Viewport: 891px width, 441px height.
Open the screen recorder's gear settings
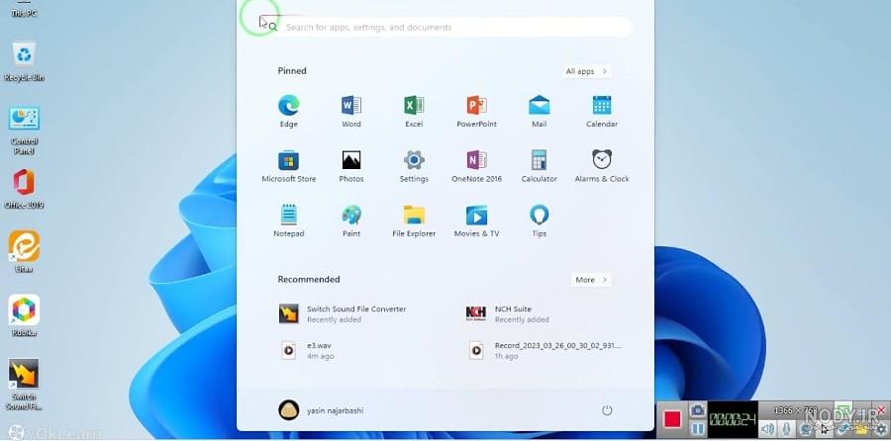tap(881, 428)
